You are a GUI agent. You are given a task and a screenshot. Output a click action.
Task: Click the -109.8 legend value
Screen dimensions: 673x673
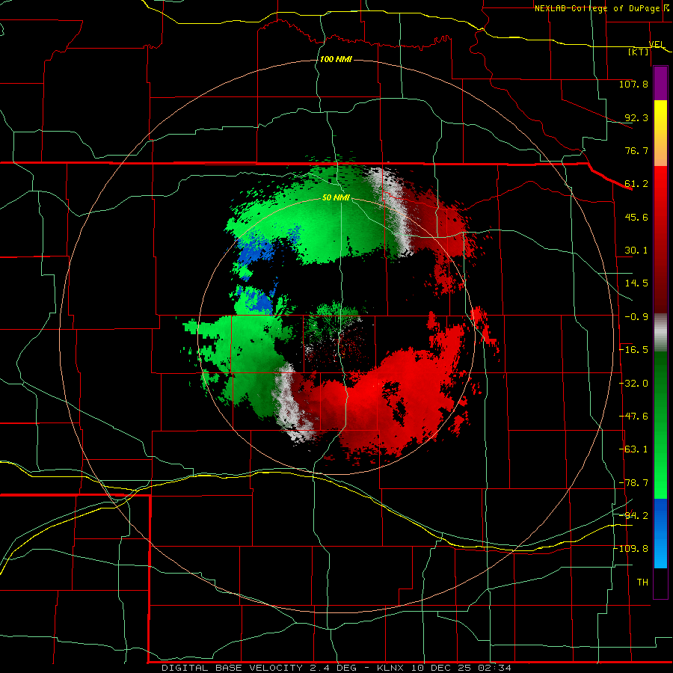pyautogui.click(x=631, y=549)
